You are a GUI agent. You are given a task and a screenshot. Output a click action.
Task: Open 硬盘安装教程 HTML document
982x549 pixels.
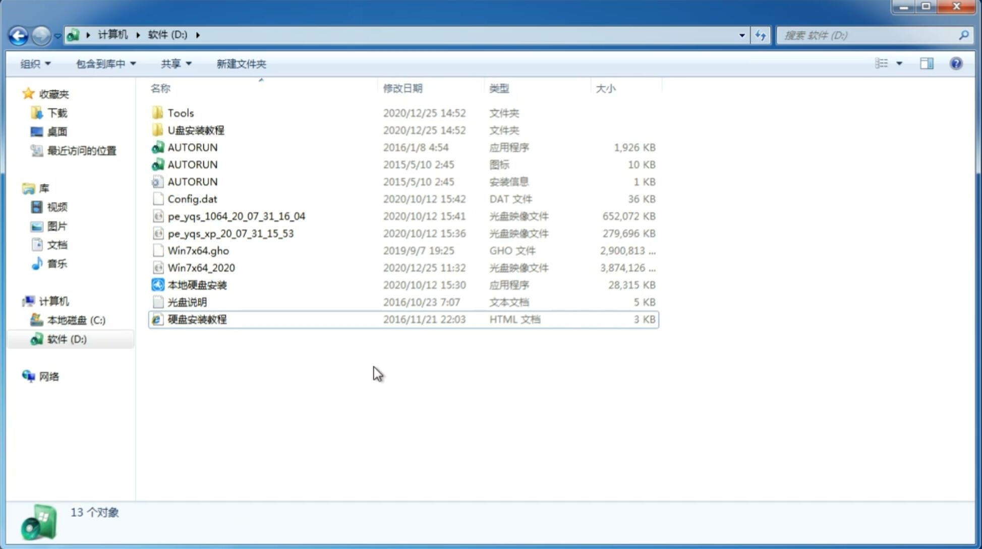[x=196, y=319]
